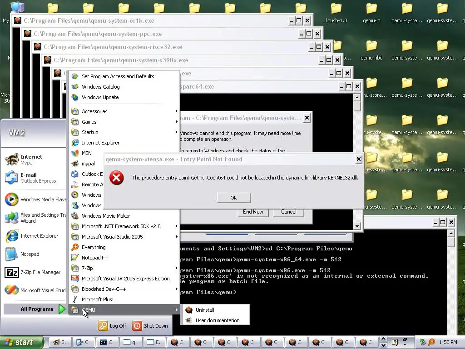Image resolution: width=465 pixels, height=349 pixels.
Task: Open the qemu-io desktop folder
Action: 371,13
